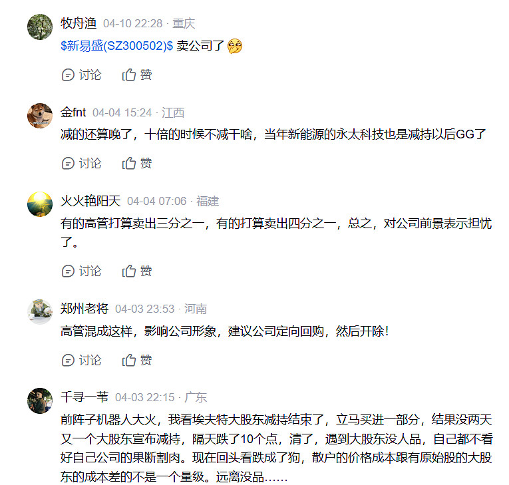The height and width of the screenshot is (485, 509).
Task: Click the username 郑州老将
Action: (84, 309)
